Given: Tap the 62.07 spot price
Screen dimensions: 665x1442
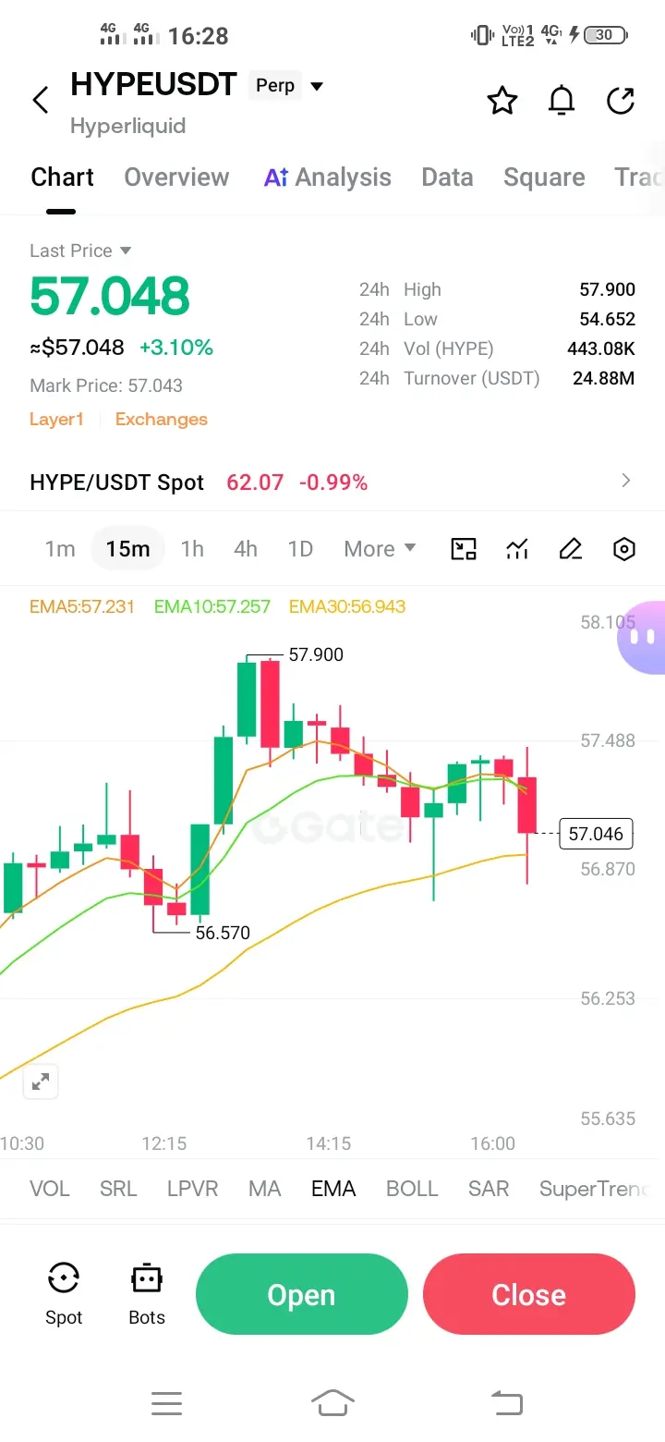Looking at the screenshot, I should click(255, 483).
